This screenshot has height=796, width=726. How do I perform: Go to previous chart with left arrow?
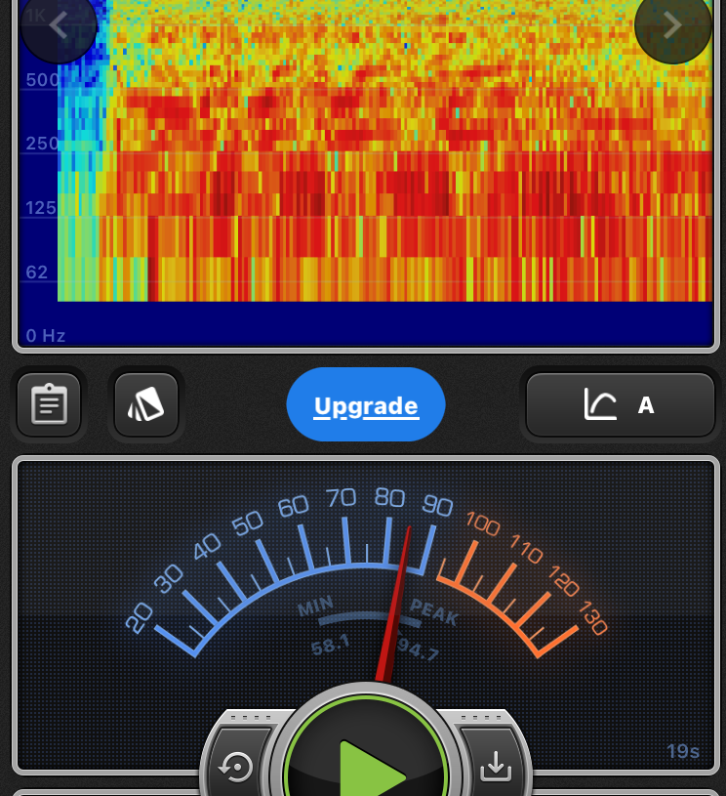(59, 26)
